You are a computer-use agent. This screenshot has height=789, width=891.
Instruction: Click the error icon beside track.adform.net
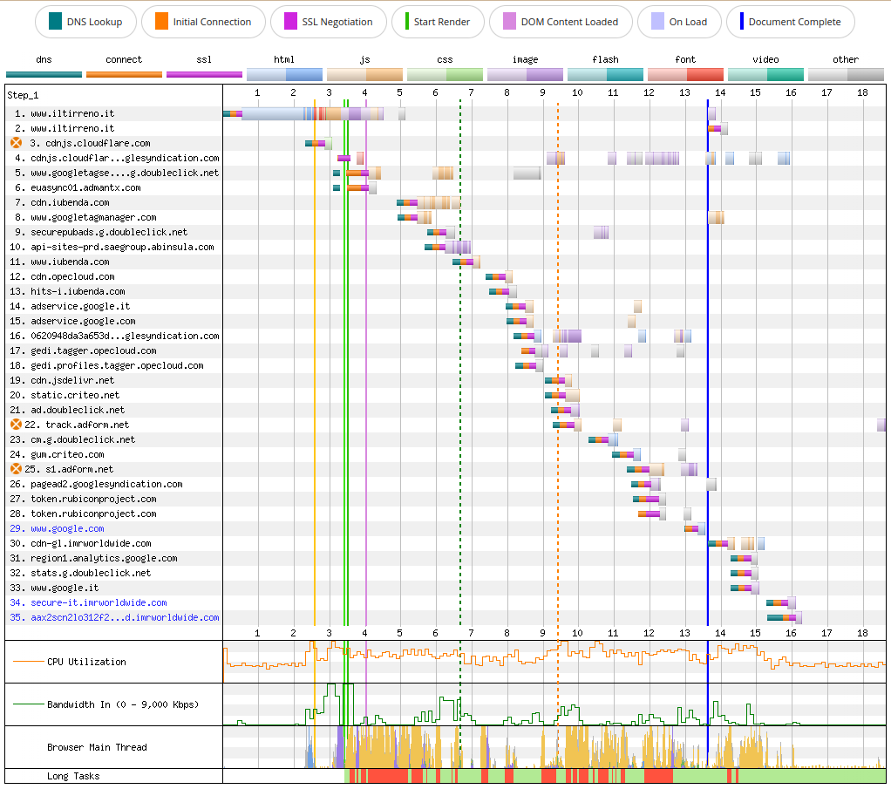pos(17,424)
